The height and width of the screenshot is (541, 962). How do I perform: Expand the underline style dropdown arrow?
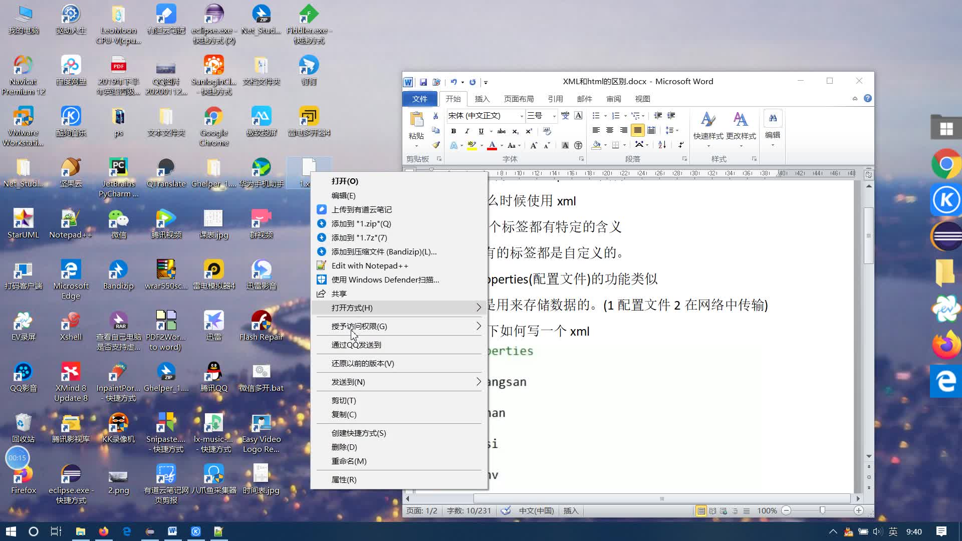(491, 131)
